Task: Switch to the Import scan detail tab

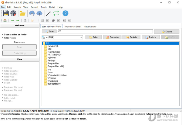Action: (x=73, y=27)
